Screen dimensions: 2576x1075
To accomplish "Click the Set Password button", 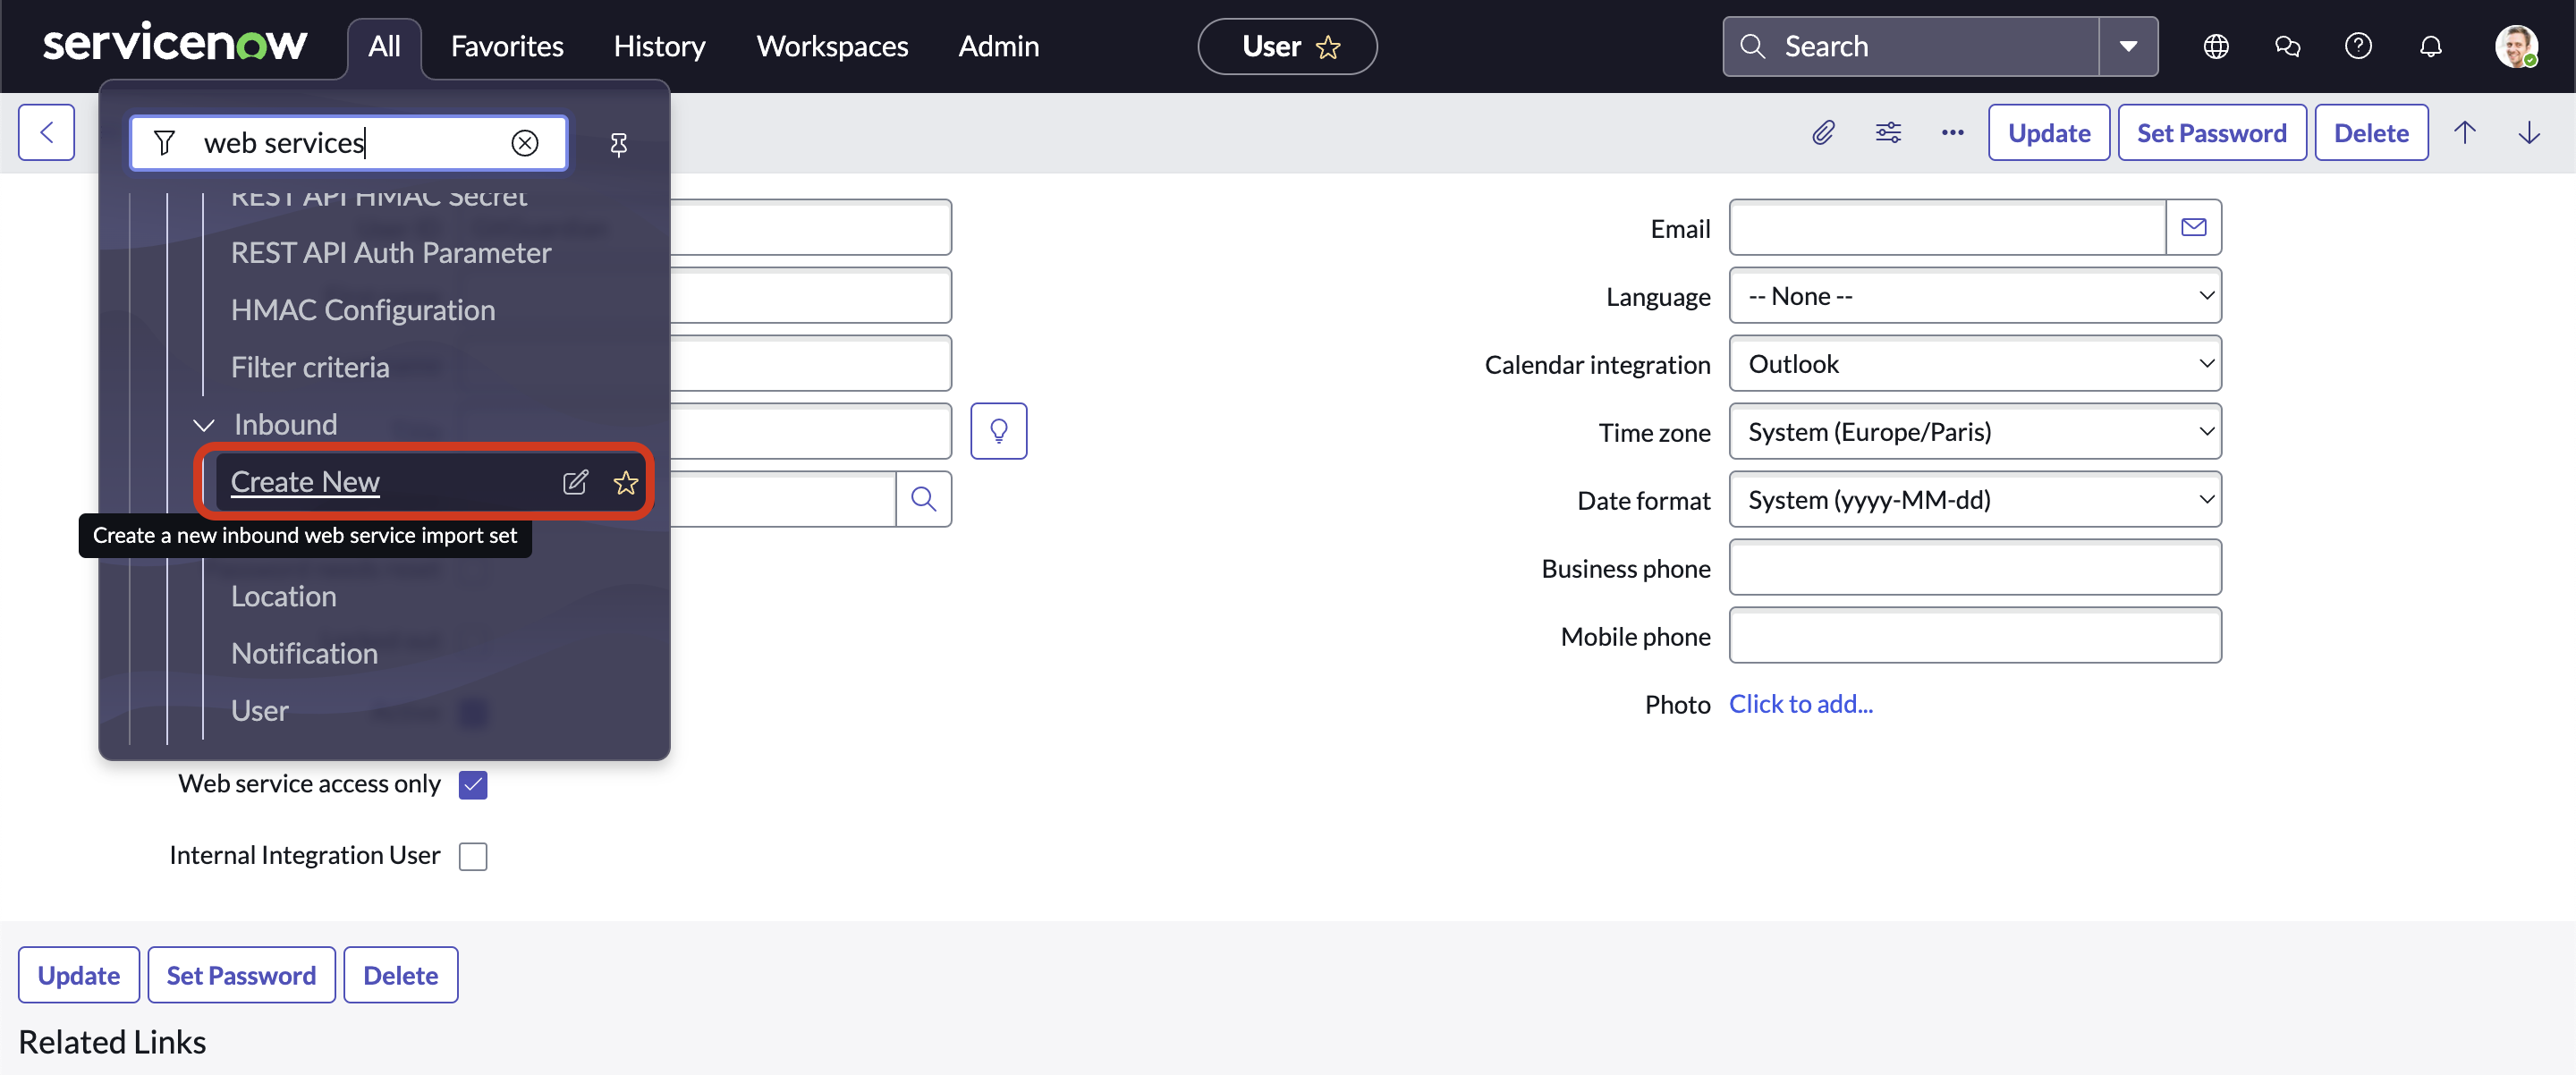I will point(2213,131).
